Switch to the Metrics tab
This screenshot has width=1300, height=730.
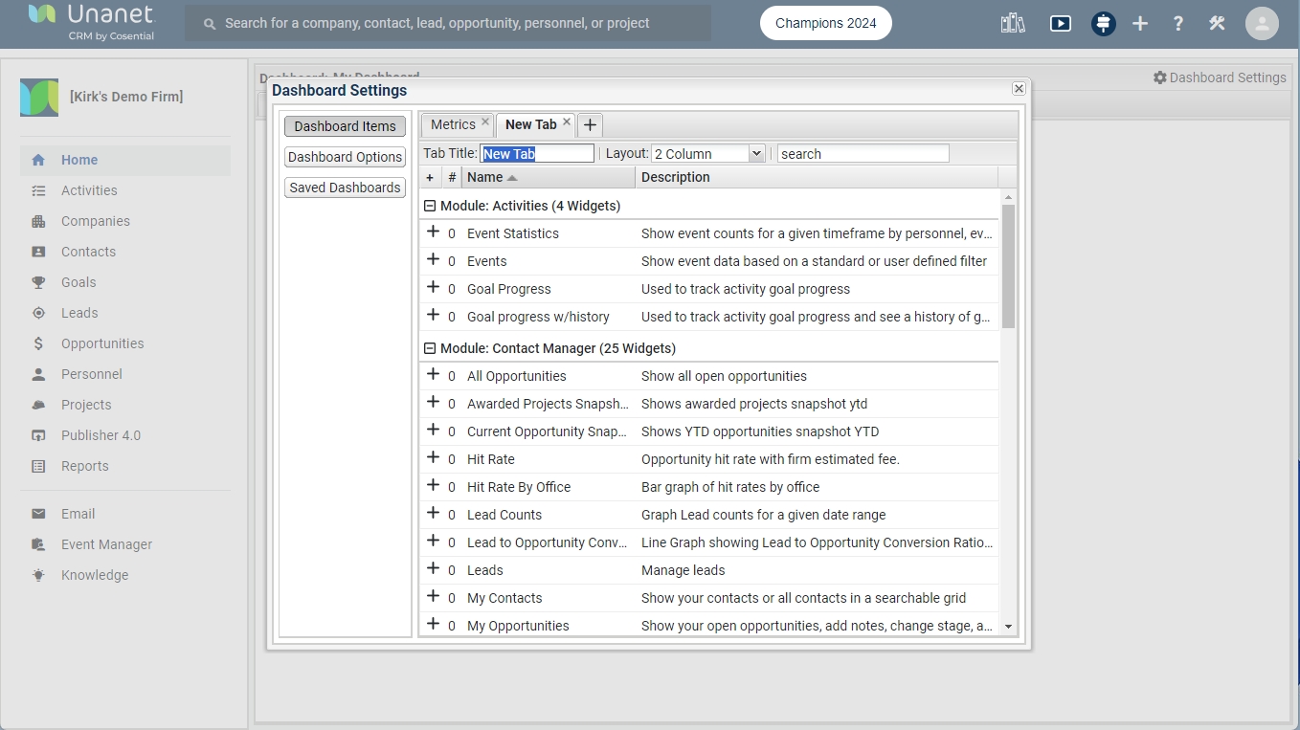pyautogui.click(x=452, y=124)
